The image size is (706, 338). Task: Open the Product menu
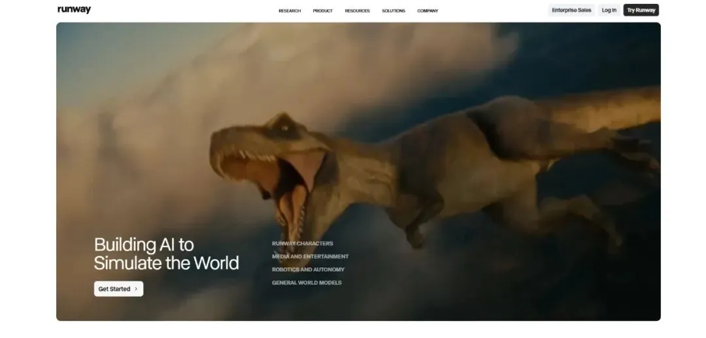pyautogui.click(x=323, y=11)
